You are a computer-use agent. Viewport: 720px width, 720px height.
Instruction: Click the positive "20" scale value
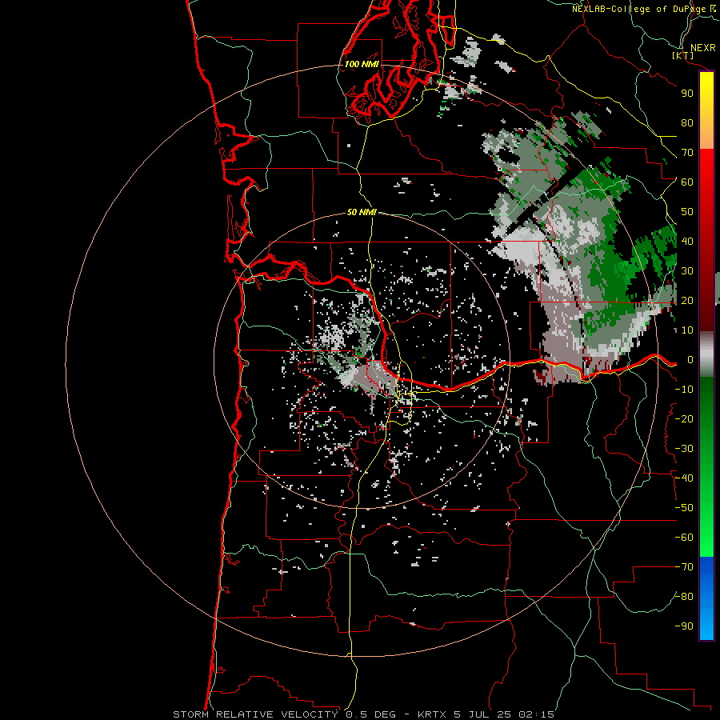tap(687, 301)
